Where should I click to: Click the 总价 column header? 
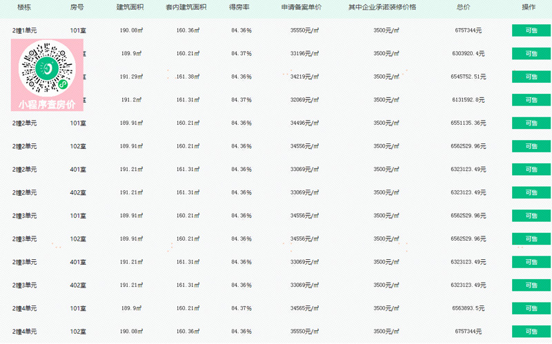pos(463,7)
